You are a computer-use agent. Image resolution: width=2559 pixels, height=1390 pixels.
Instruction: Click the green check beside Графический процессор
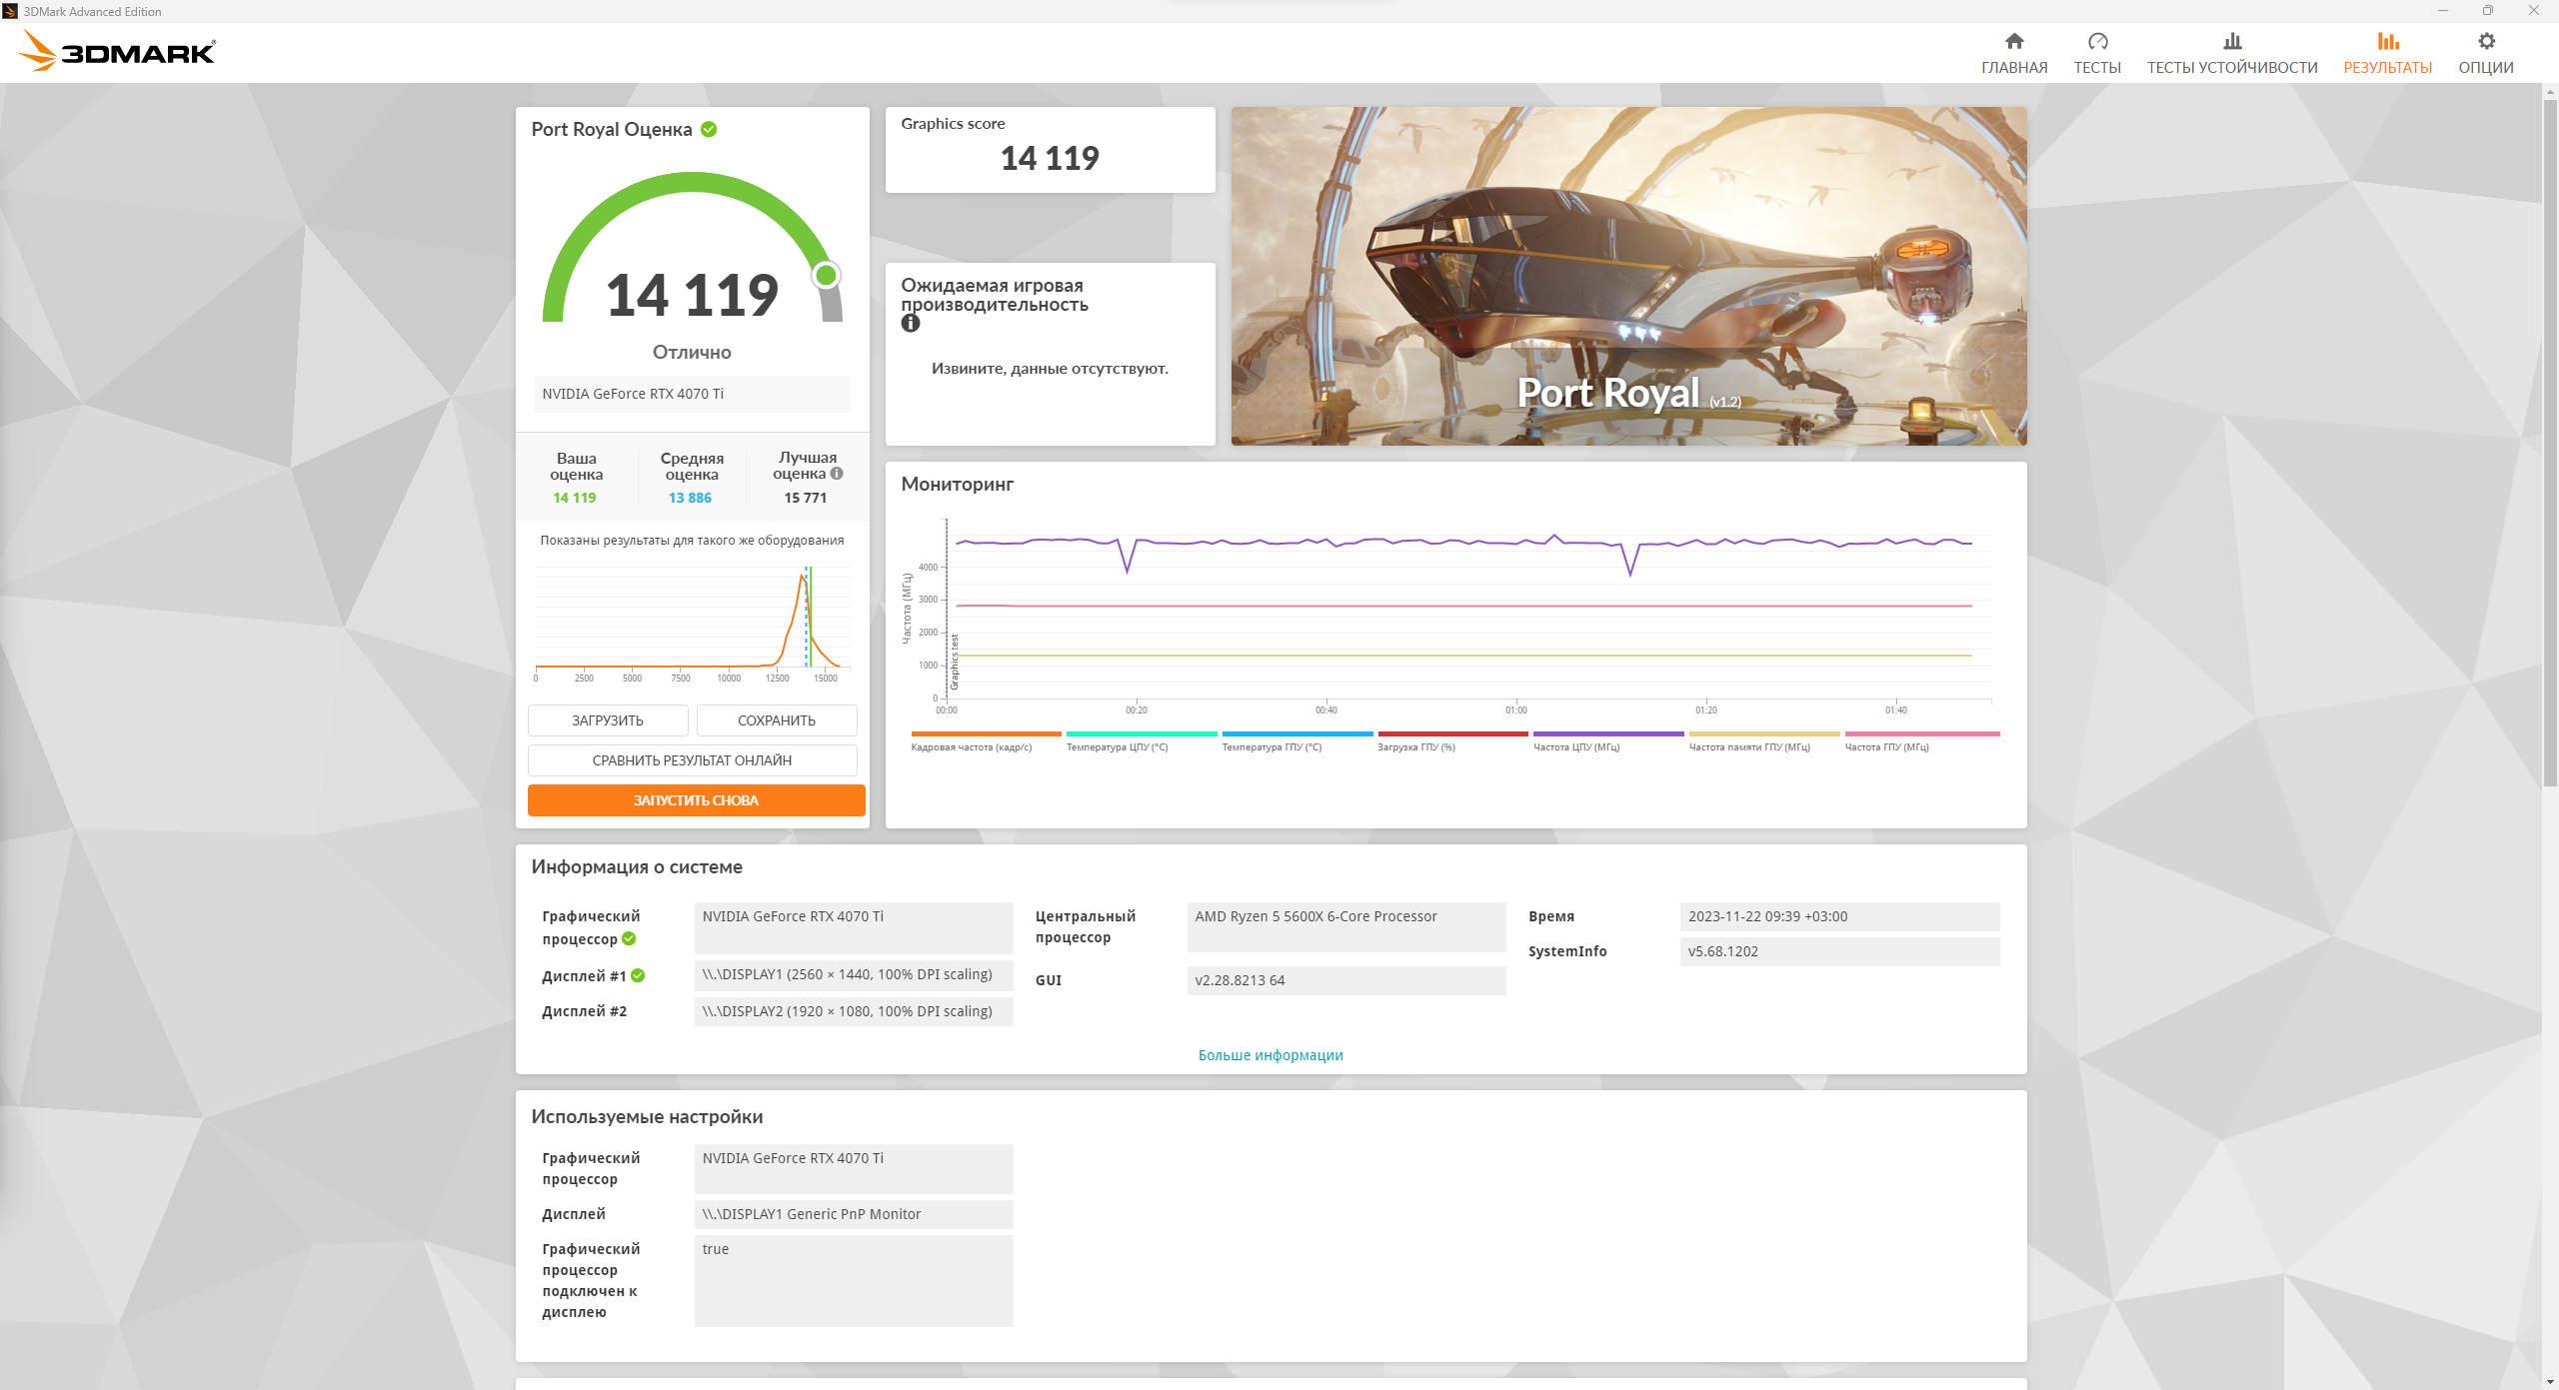tap(629, 938)
